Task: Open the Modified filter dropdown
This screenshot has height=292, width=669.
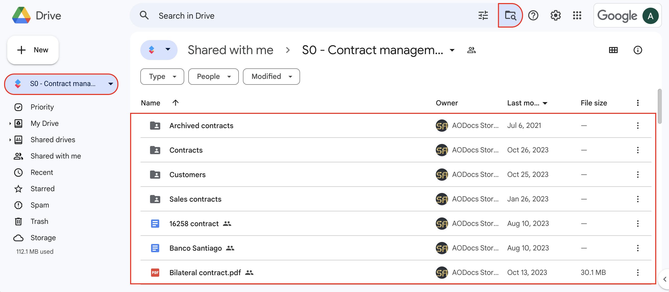Action: [271, 76]
